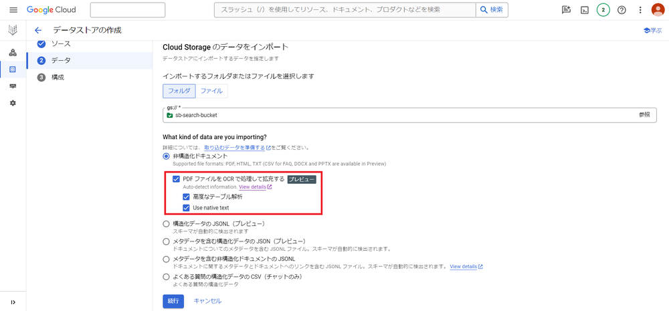Image resolution: width=669 pixels, height=311 pixels.
Task: Open the help question mark icon
Action: pos(622,10)
